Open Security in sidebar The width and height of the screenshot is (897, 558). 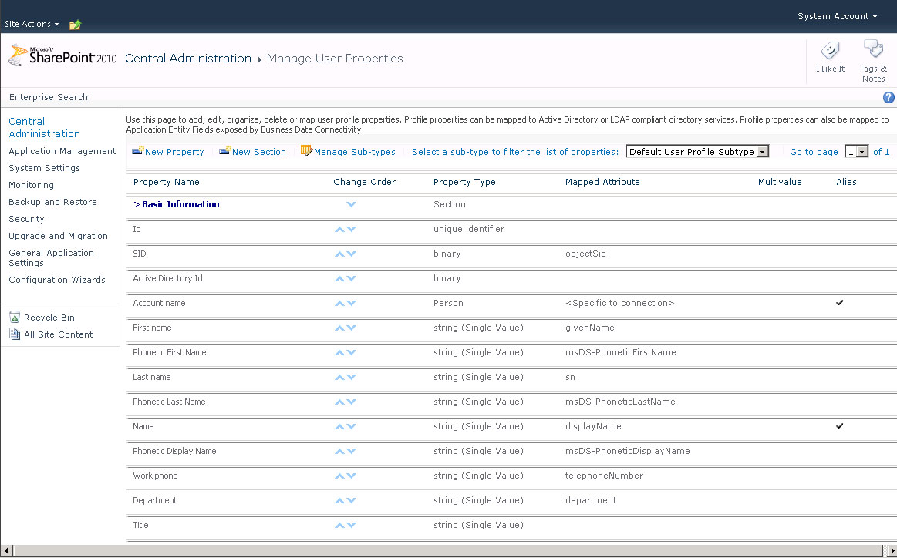pyautogui.click(x=26, y=219)
